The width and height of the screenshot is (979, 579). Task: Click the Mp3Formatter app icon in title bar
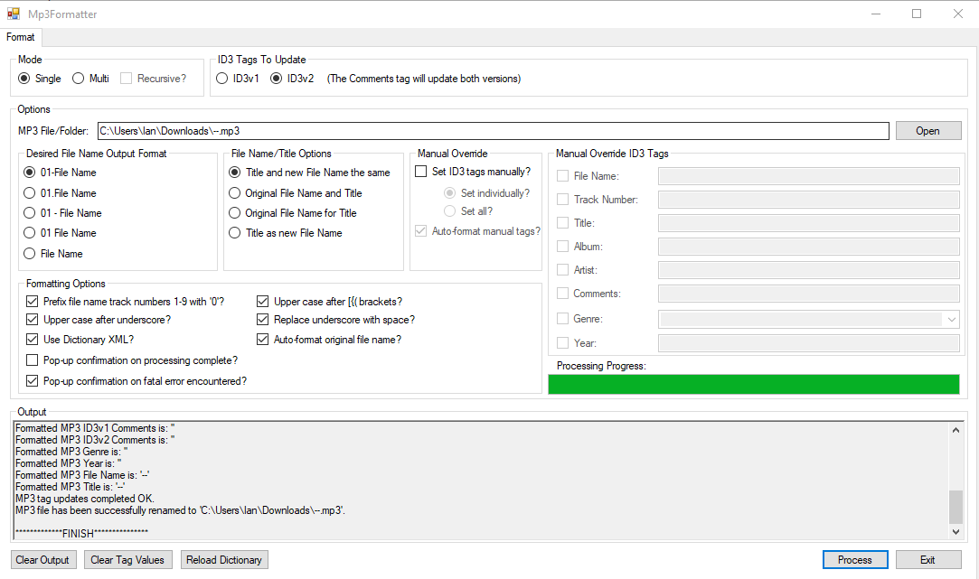point(14,14)
